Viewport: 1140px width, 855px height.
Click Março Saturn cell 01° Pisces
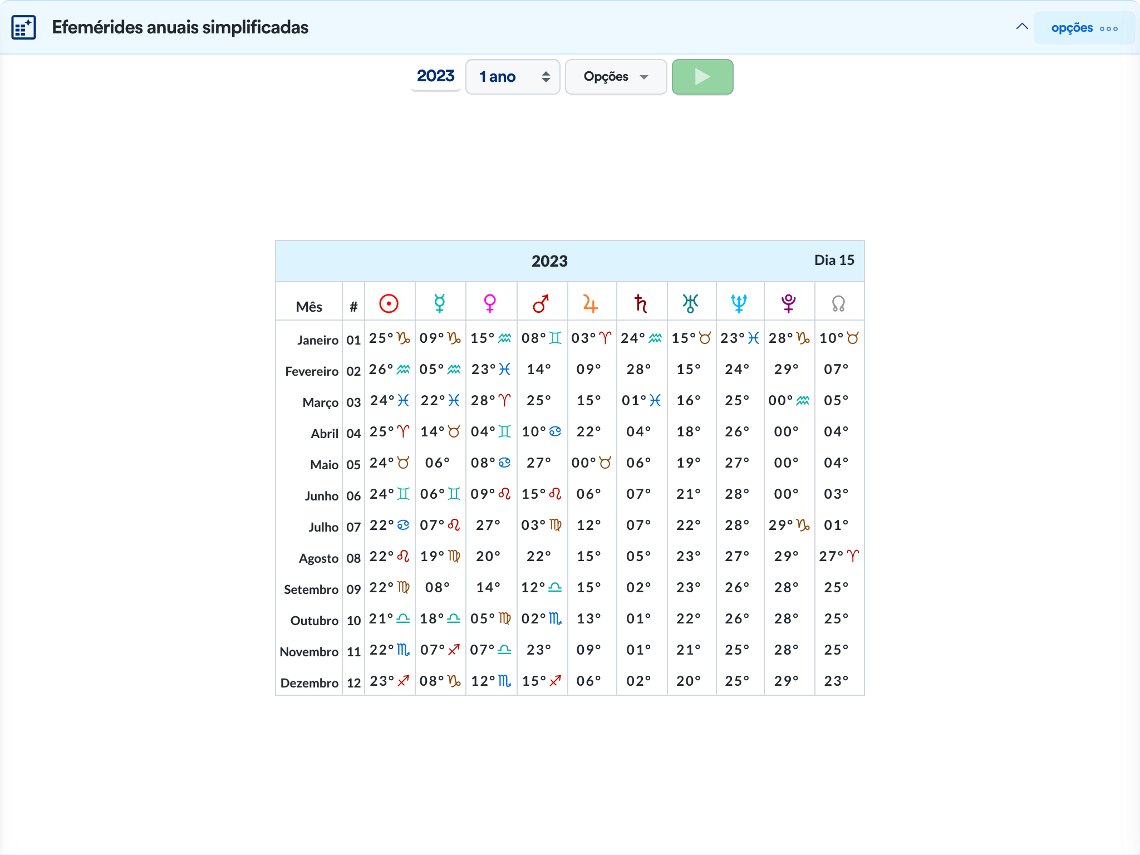point(641,400)
